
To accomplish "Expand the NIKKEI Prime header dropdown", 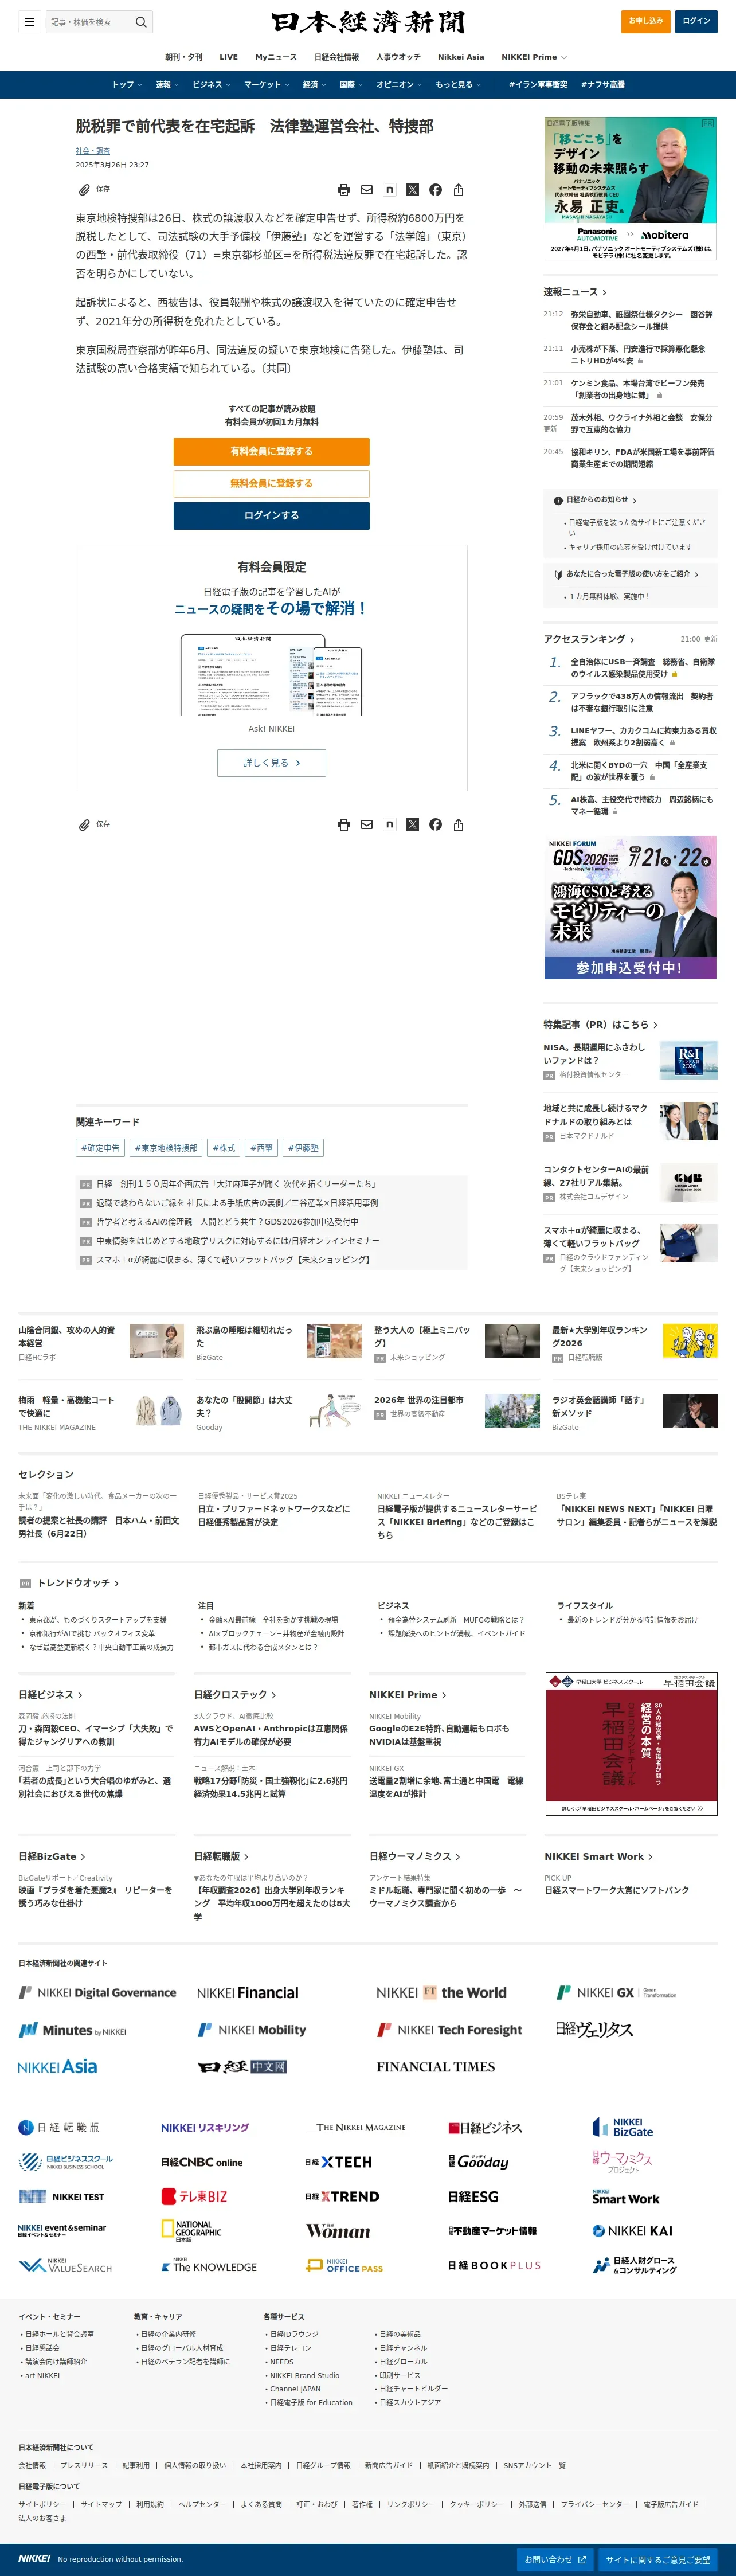I will pyautogui.click(x=534, y=57).
